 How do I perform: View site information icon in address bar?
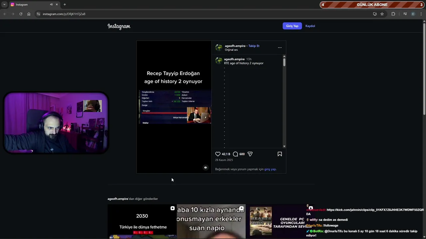[x=38, y=14]
